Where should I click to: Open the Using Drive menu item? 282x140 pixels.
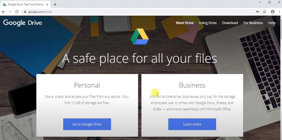[208, 23]
